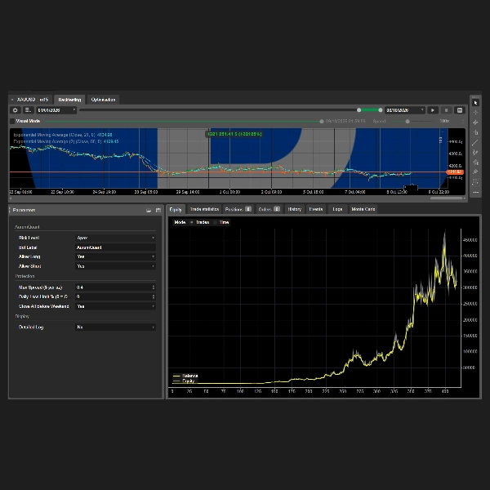This screenshot has width=490, height=490.
Task: Open the backtest end date dropdown
Action: point(405,110)
